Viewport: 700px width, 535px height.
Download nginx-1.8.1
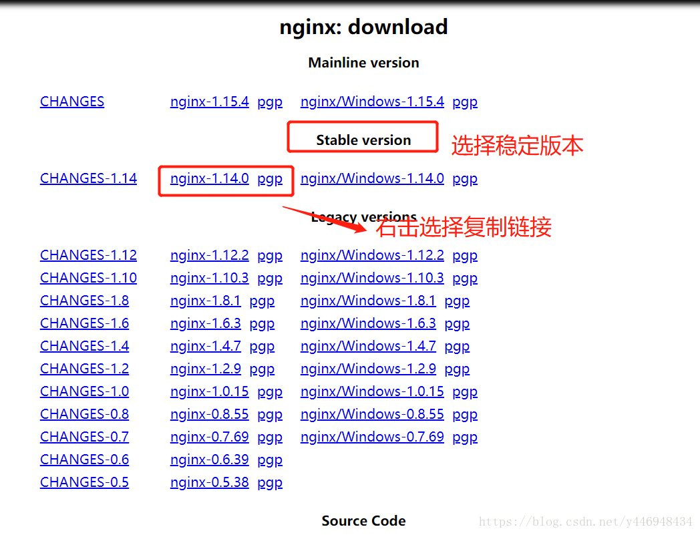[205, 301]
